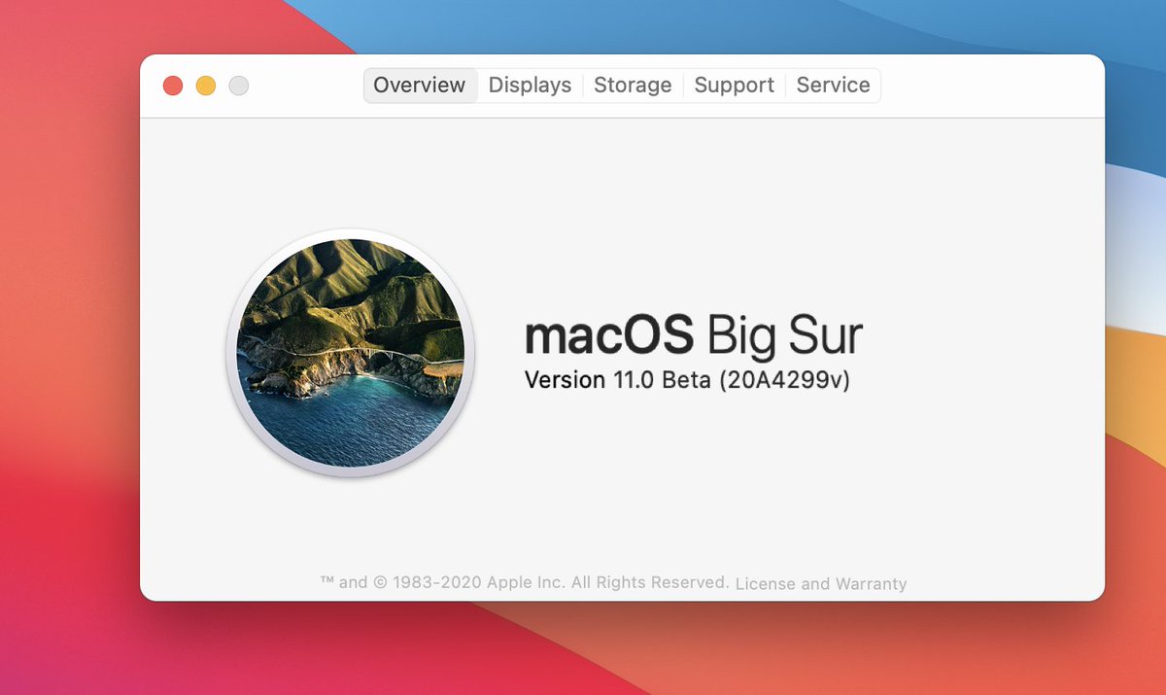Click the macOS Big Sur title text
The width and height of the screenshot is (1166, 695).
pyautogui.click(x=694, y=335)
